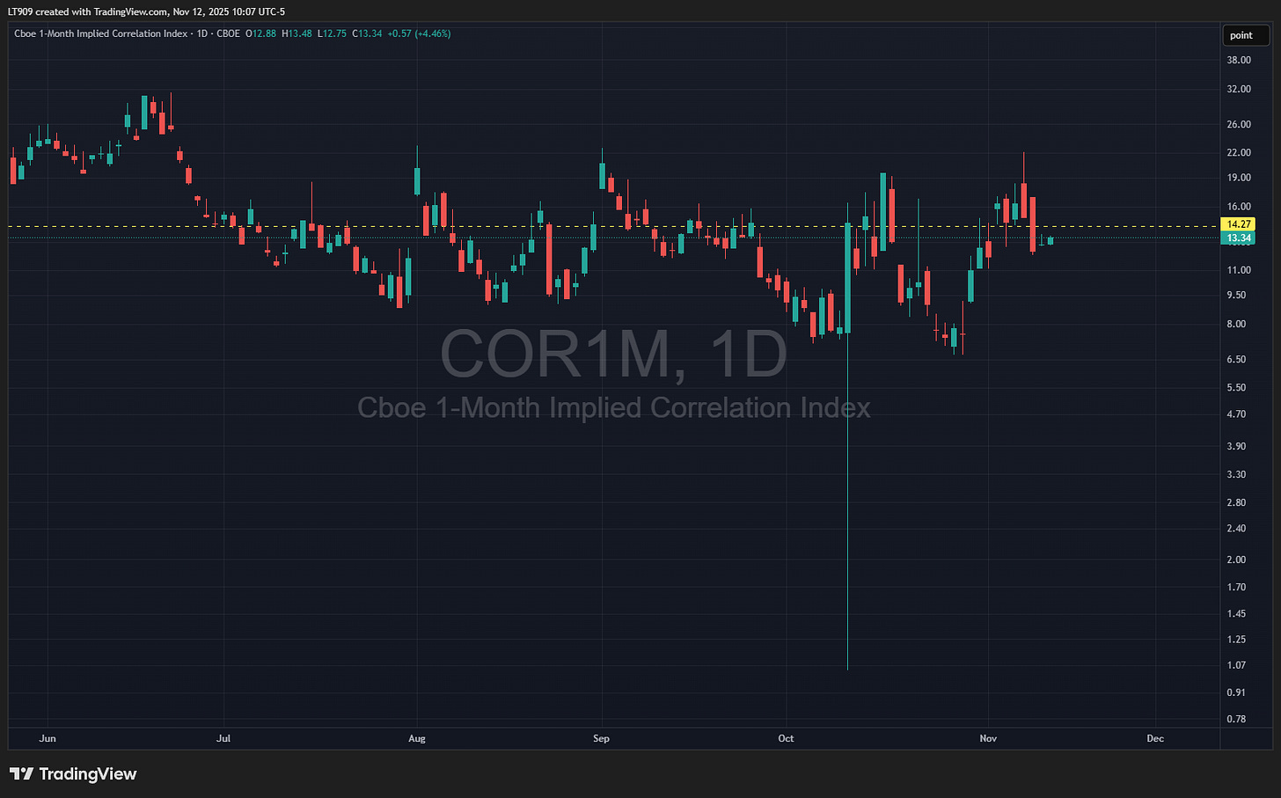Click the 19.00 price axis label
The height and width of the screenshot is (798, 1281).
pos(1239,177)
